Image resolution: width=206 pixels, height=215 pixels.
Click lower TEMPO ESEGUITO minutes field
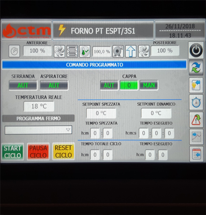[163, 155]
